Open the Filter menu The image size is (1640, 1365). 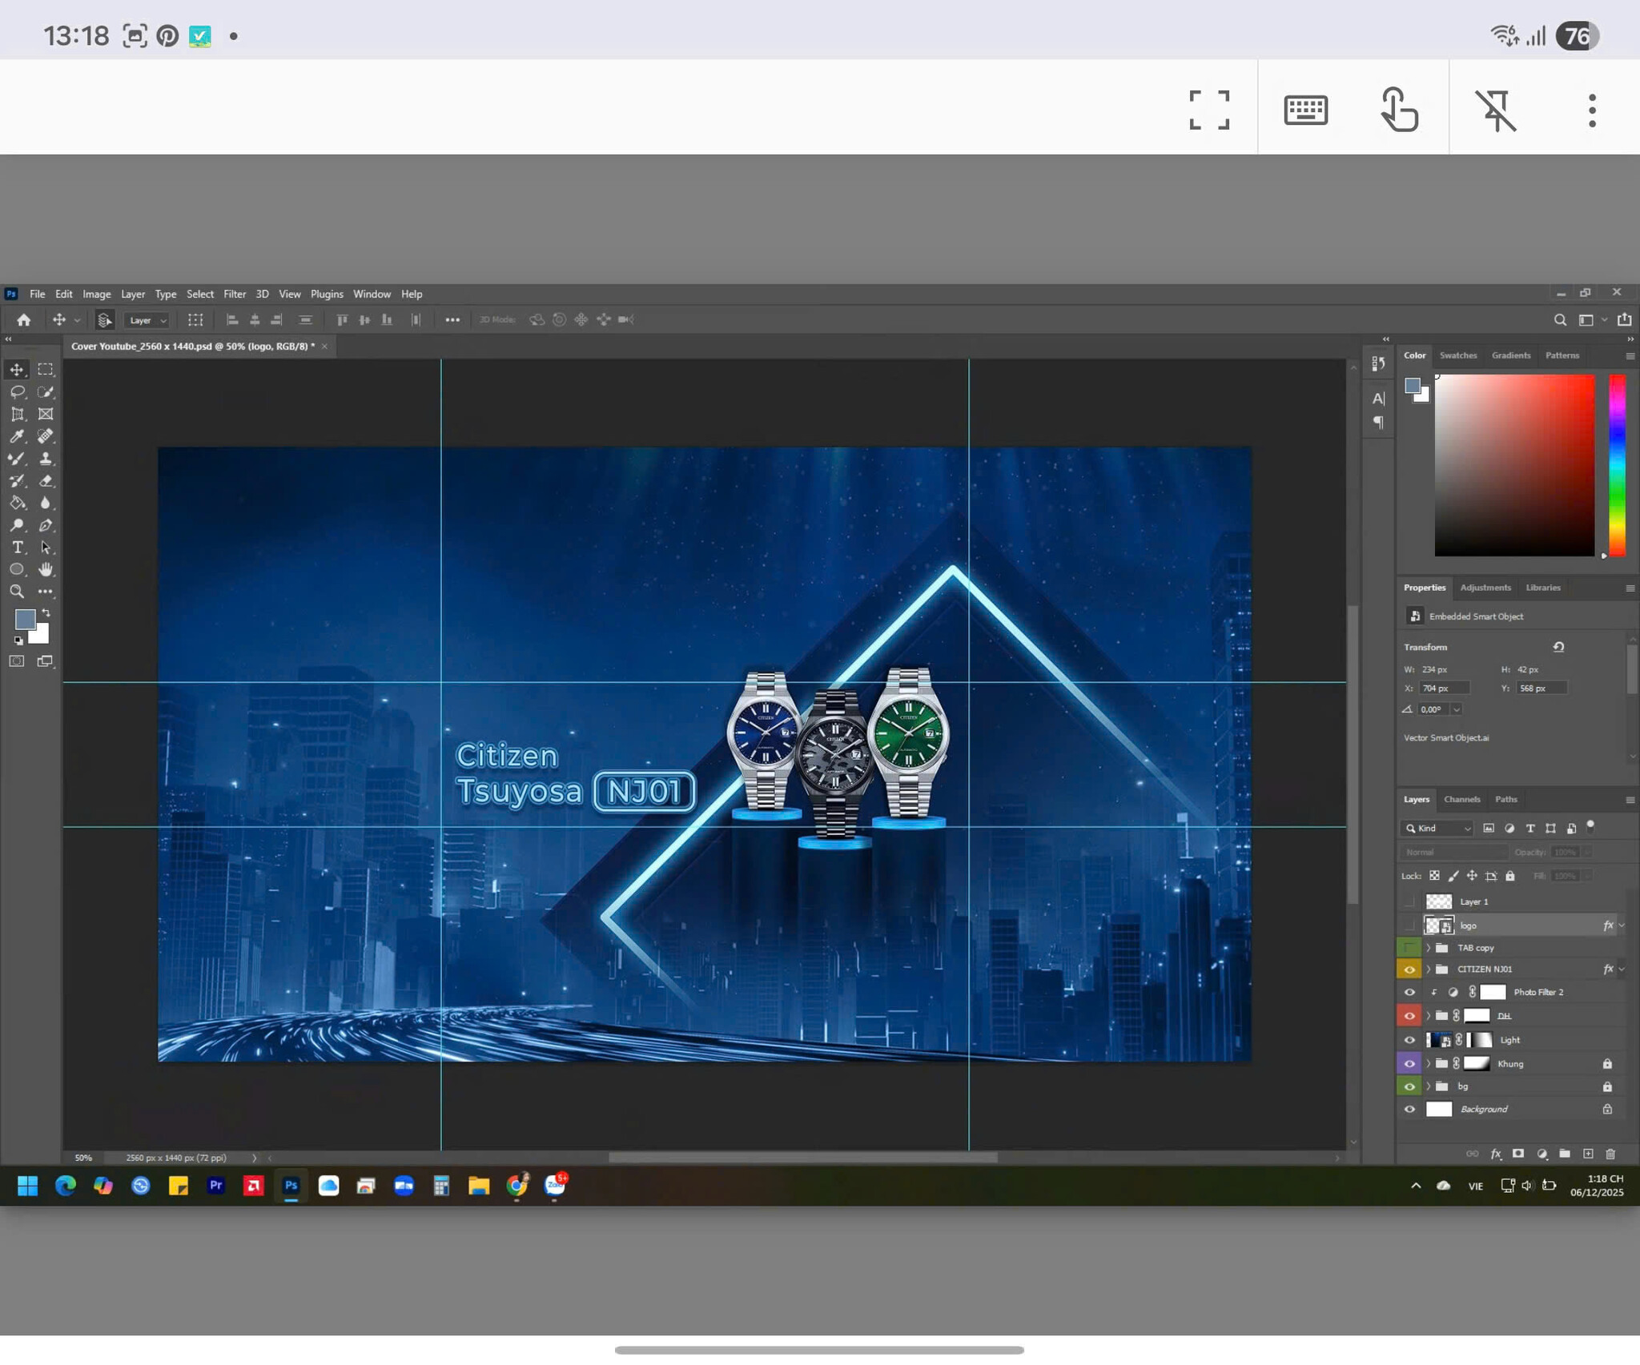[x=235, y=294]
